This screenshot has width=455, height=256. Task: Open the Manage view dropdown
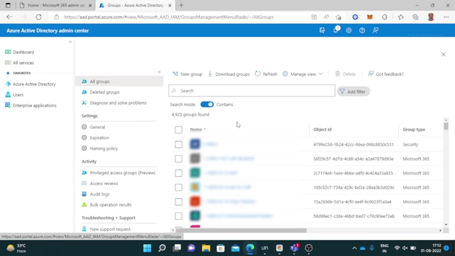tap(303, 74)
